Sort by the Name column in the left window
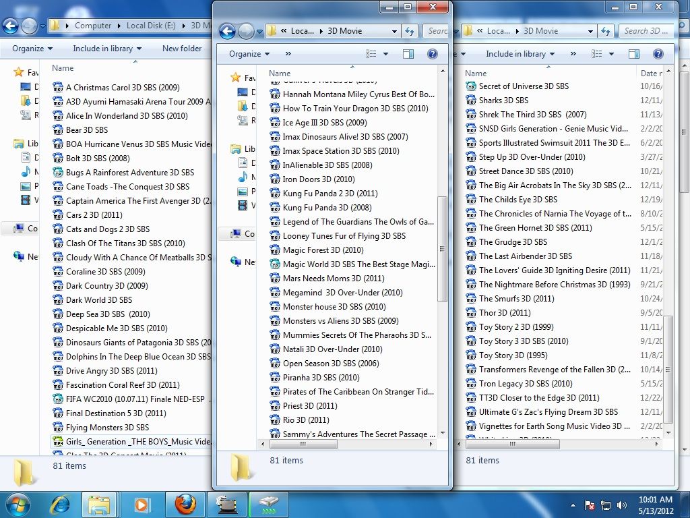This screenshot has height=518, width=690. click(x=63, y=68)
